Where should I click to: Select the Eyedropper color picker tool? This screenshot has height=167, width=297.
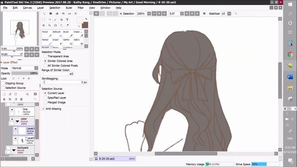click(67, 25)
